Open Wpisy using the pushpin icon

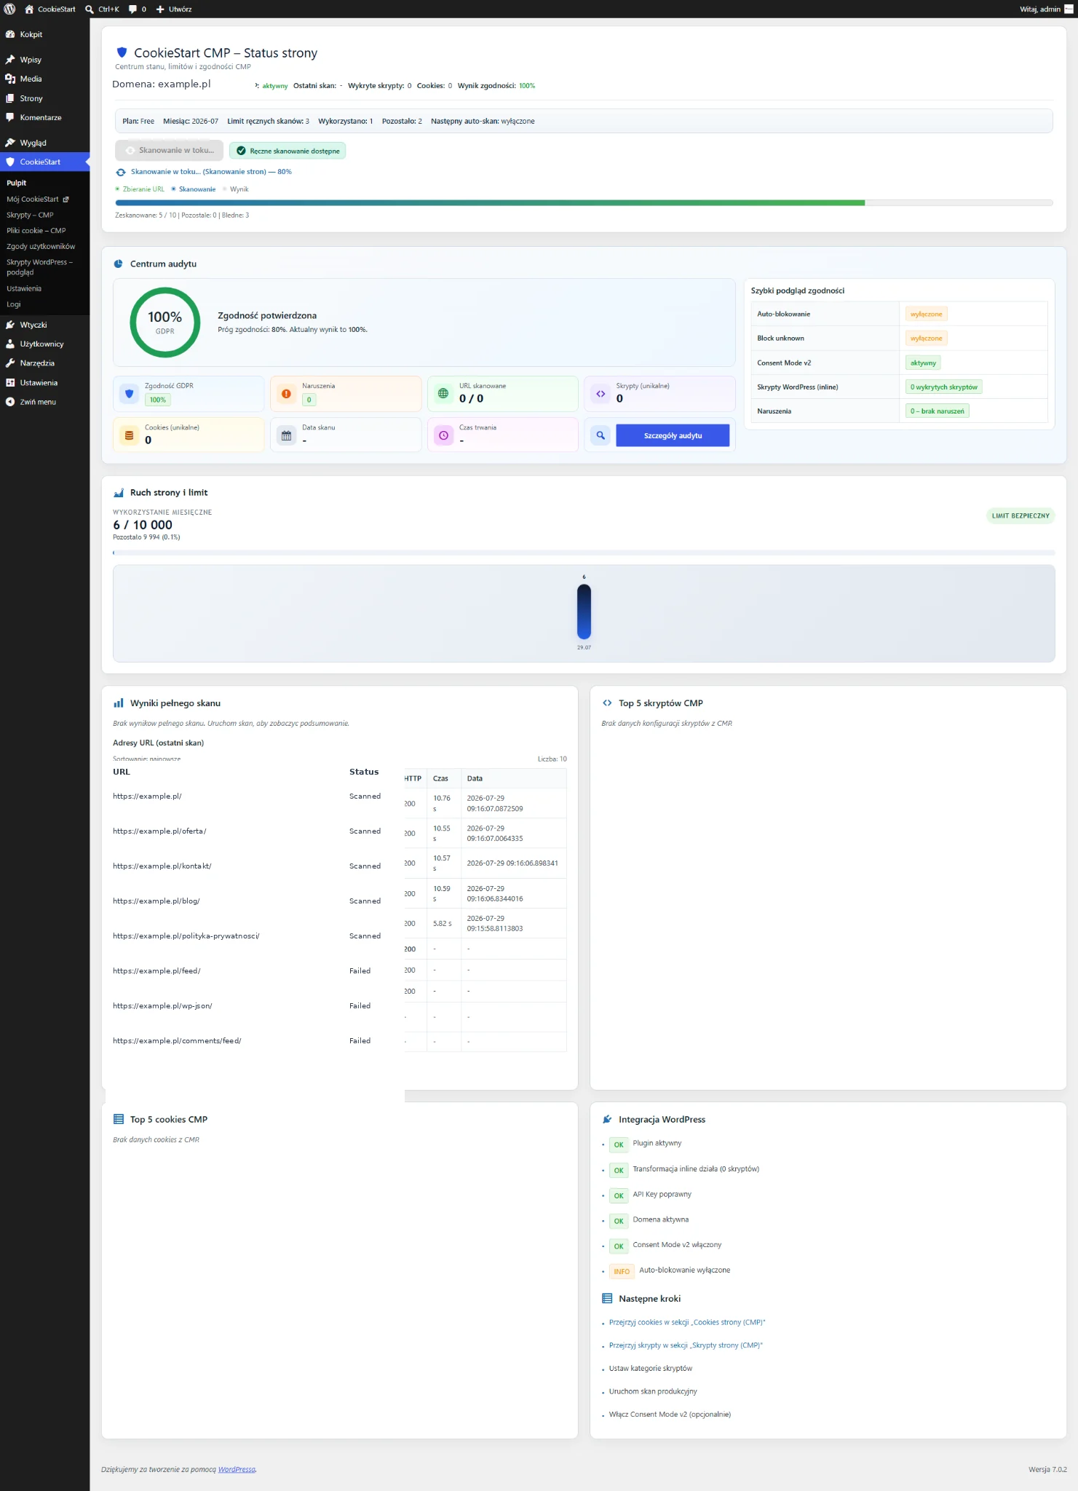click(x=10, y=60)
